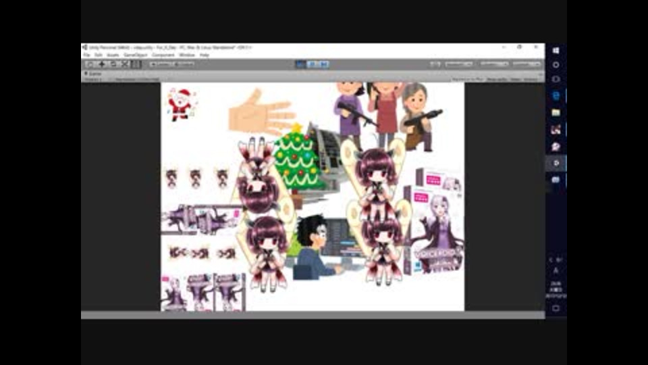Switch to the Unity taskbar icon
The width and height of the screenshot is (648, 365).
556,163
